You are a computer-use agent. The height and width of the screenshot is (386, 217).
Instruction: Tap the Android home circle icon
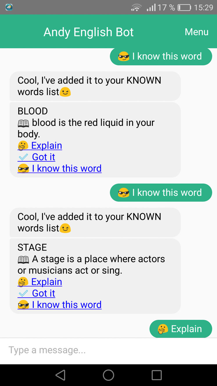pos(108,375)
